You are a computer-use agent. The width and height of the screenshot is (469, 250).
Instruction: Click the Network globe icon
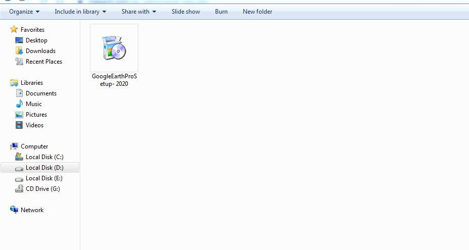14,210
